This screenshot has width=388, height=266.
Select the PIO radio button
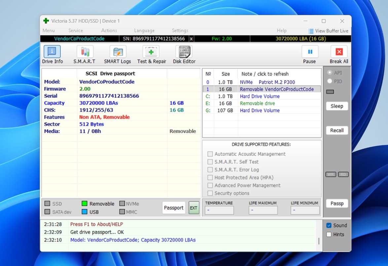(330, 81)
